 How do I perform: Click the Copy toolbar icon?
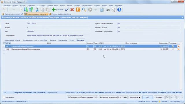(42, 10)
